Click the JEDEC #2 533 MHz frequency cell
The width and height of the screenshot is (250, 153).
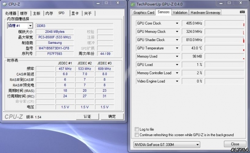85,69
